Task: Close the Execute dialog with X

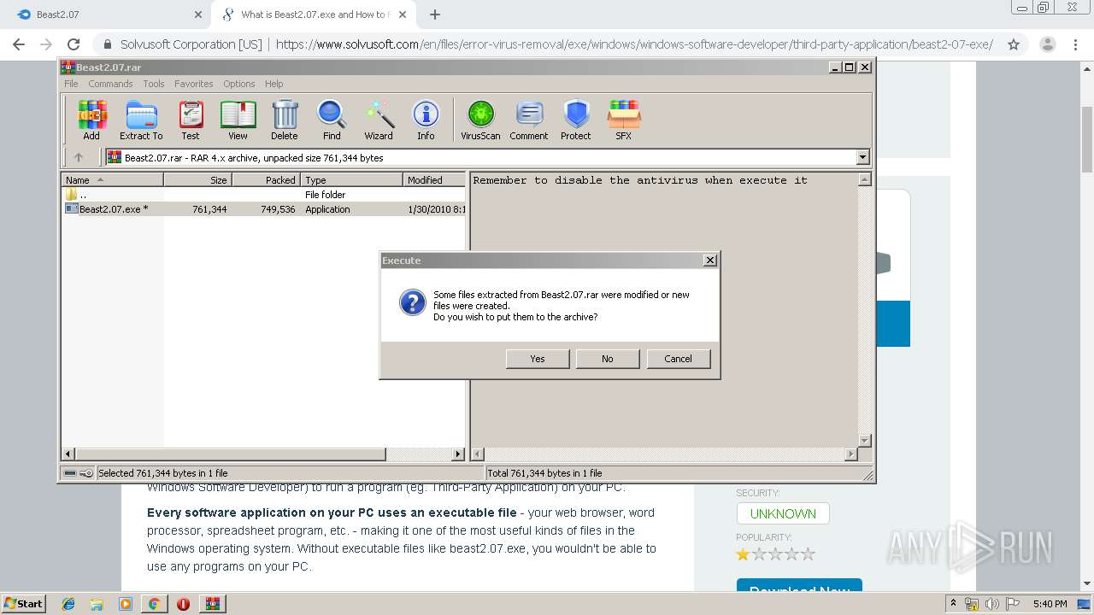Action: [709, 261]
